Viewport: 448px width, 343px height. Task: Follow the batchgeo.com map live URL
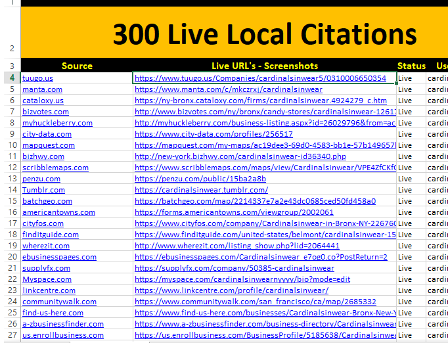coord(255,201)
